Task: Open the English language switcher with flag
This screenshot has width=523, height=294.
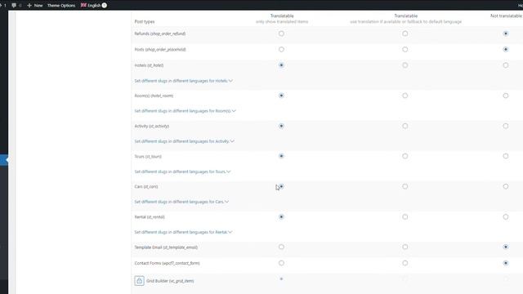Action: 91,6
